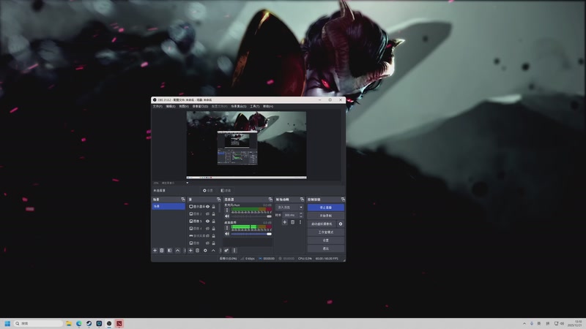The height and width of the screenshot is (329, 586).
Task: Open the mixer's bottom three-dot options menu
Action: 234,251
